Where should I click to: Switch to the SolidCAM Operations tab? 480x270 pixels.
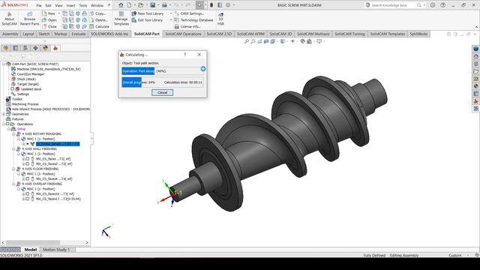point(183,34)
